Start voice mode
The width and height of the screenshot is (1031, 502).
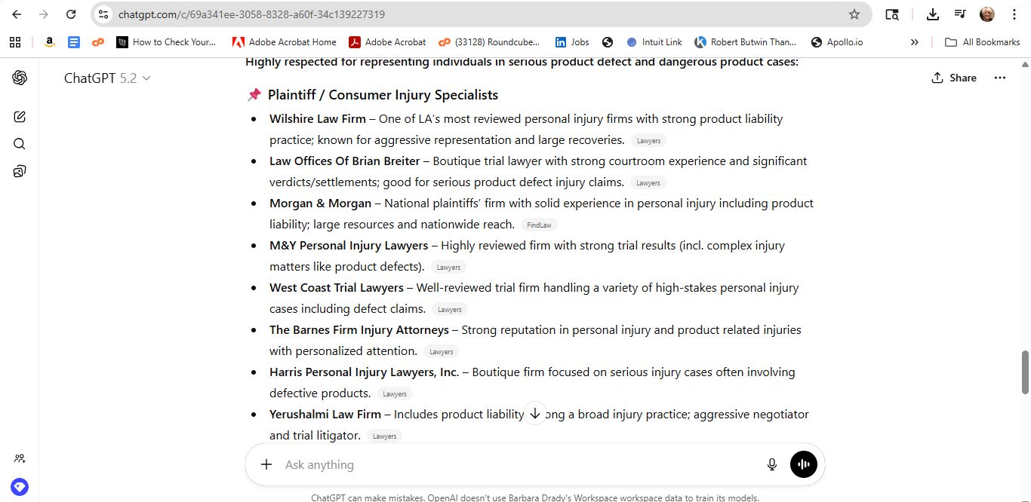(803, 464)
